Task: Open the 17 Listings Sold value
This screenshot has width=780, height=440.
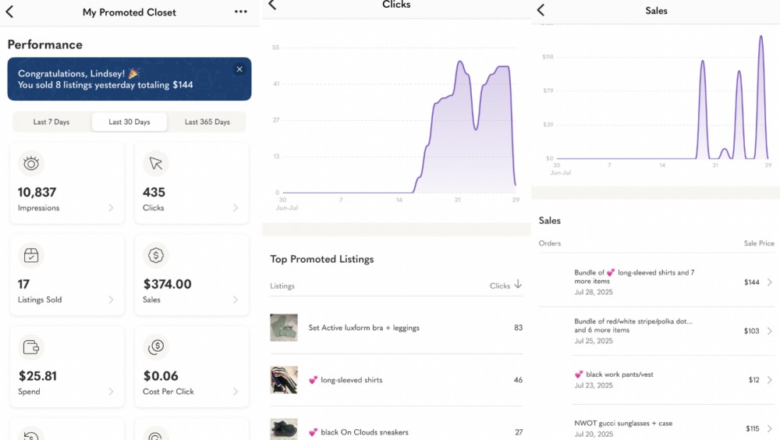Action: pos(23,284)
